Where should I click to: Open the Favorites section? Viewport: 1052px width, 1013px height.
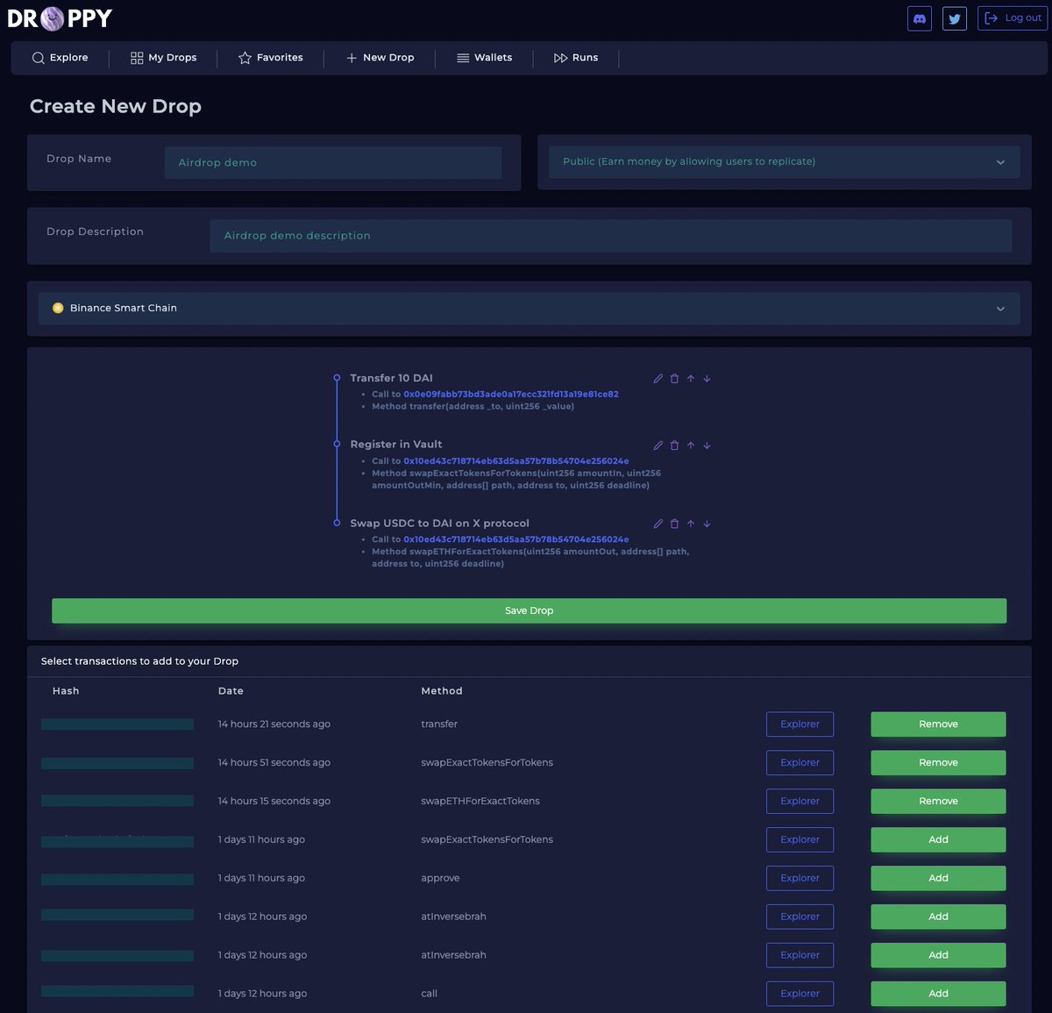(271, 58)
